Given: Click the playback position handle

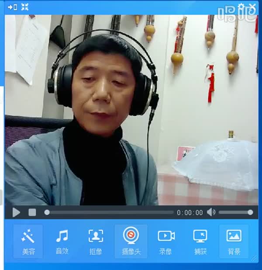Looking at the screenshot, I should point(47,212).
